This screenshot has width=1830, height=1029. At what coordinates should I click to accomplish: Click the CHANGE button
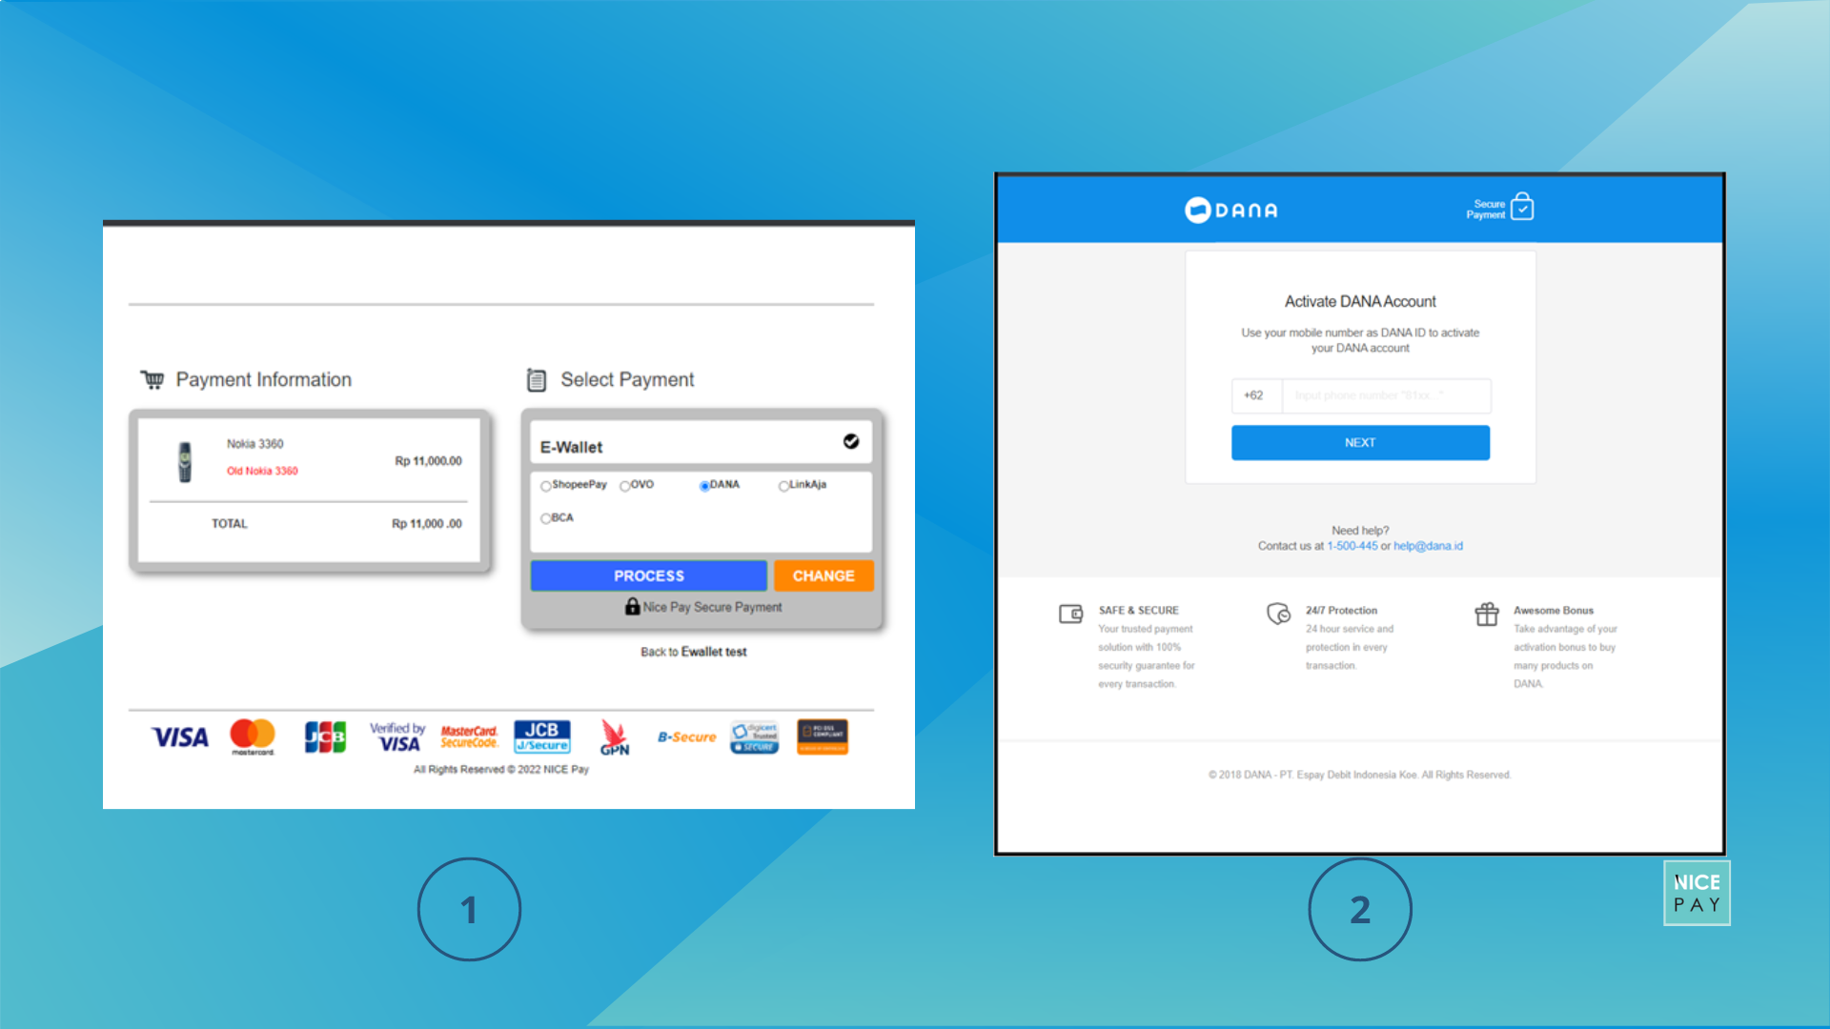coord(822,575)
